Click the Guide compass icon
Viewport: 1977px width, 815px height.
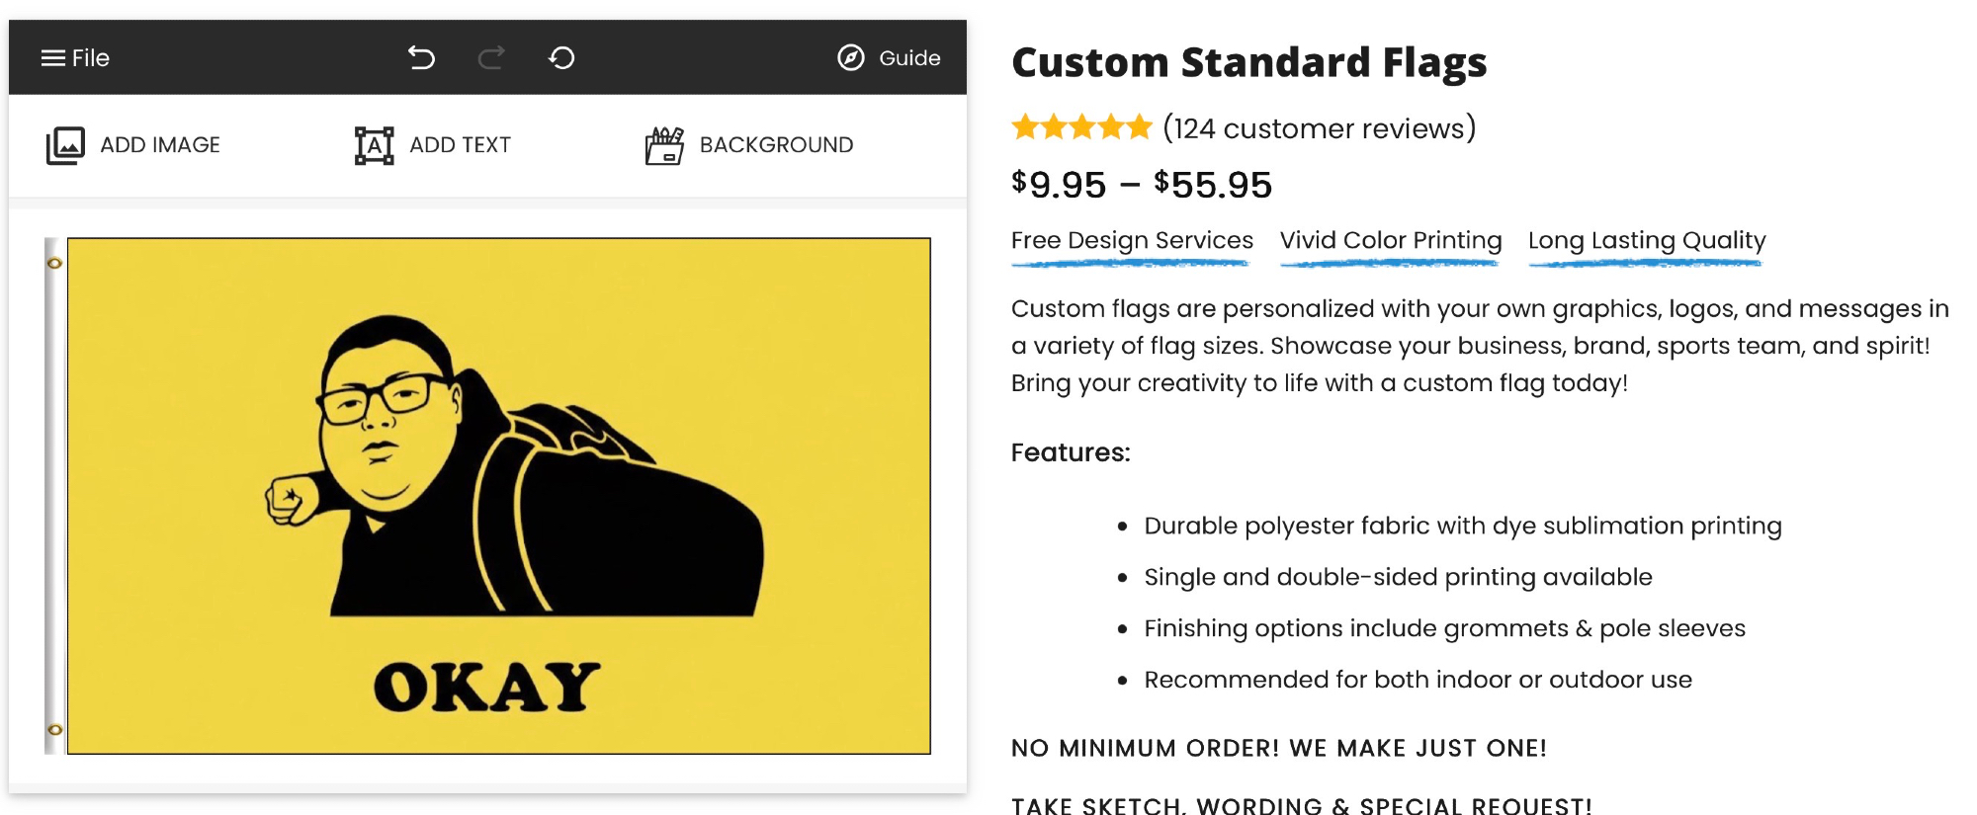tap(850, 58)
